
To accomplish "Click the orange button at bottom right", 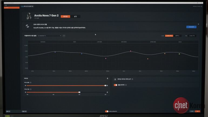I will (x=198, y=111).
